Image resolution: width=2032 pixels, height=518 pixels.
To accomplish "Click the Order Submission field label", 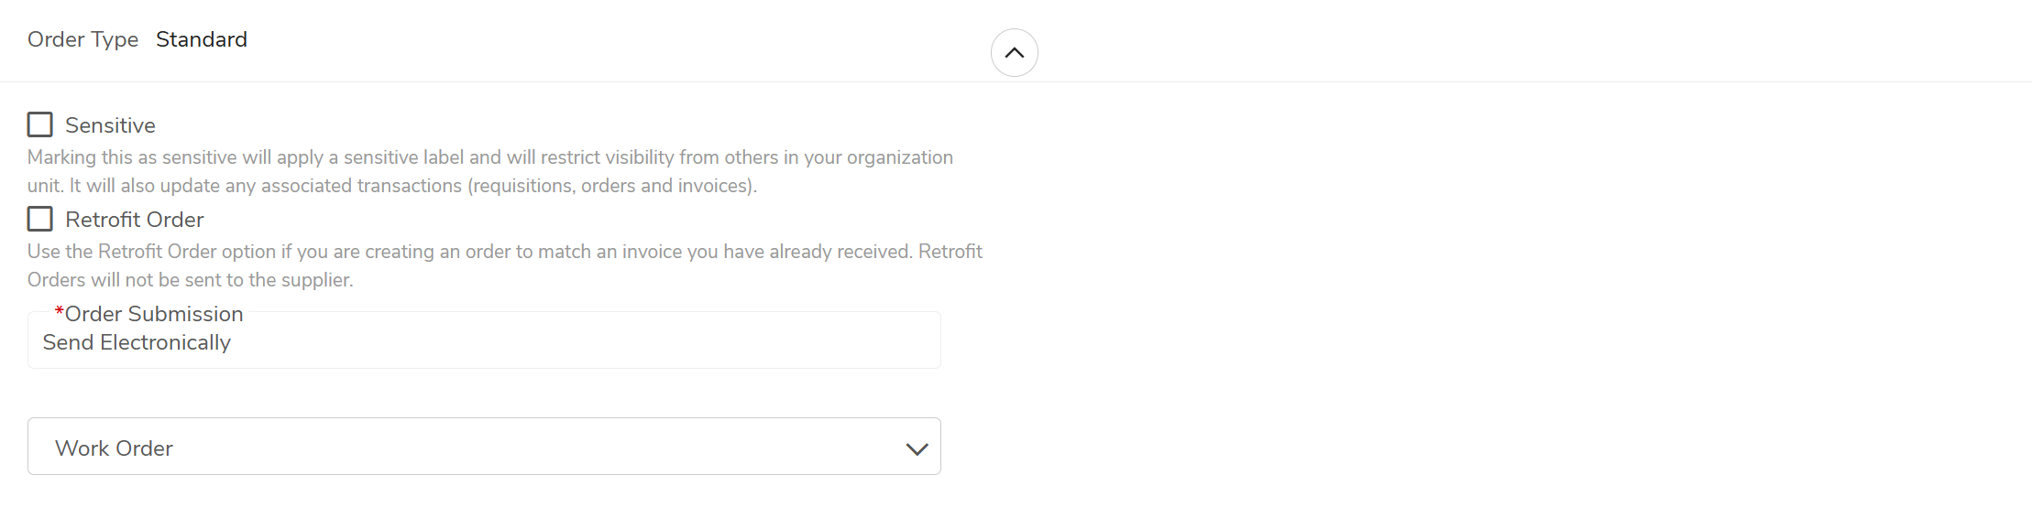I will [154, 314].
